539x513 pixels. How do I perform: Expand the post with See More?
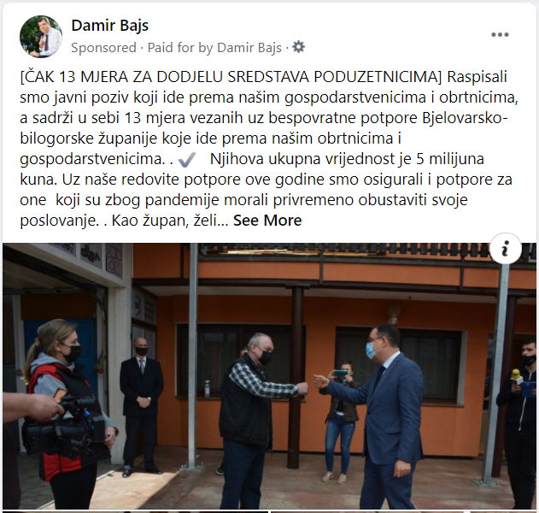click(267, 221)
